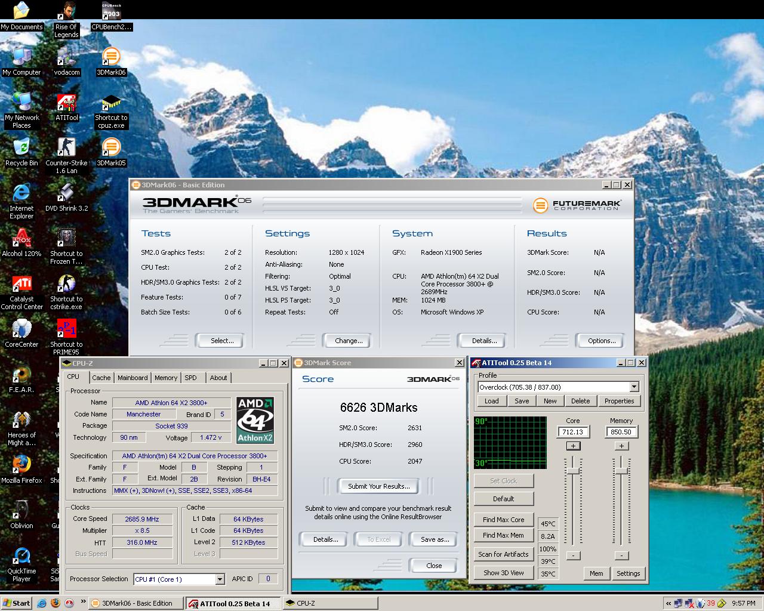
Task: Launch Mozilla Firefox from desktop
Action: (22, 465)
